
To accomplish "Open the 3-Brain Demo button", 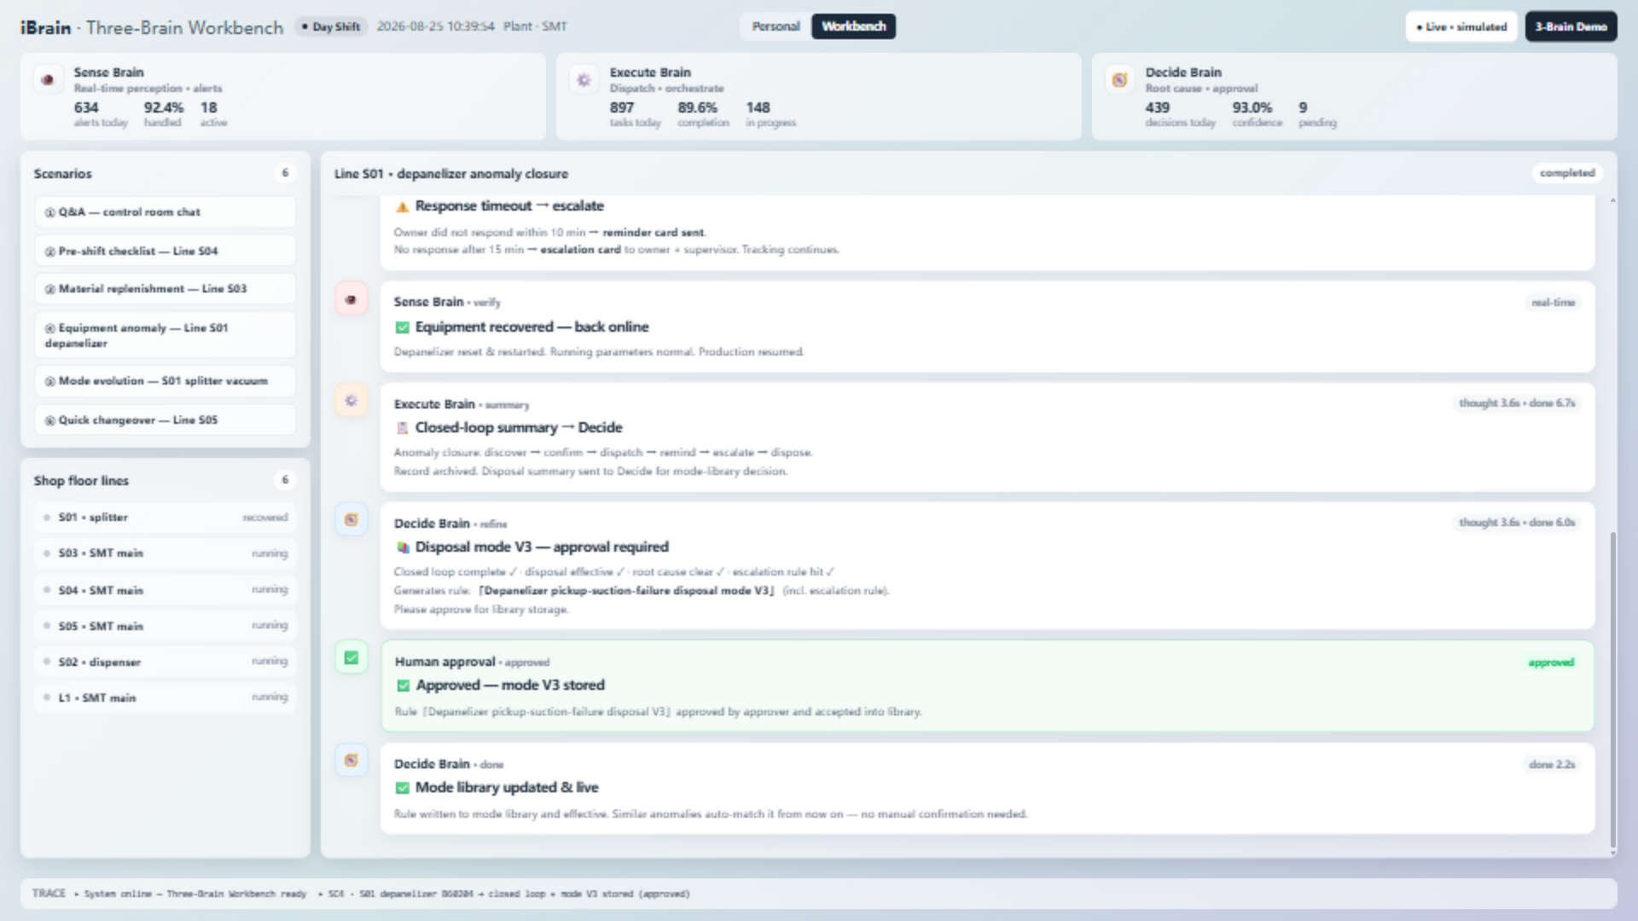I will [1571, 26].
